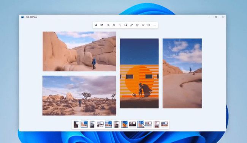Select the draw pen tool icon
The height and width of the screenshot is (143, 247).
point(131,25)
